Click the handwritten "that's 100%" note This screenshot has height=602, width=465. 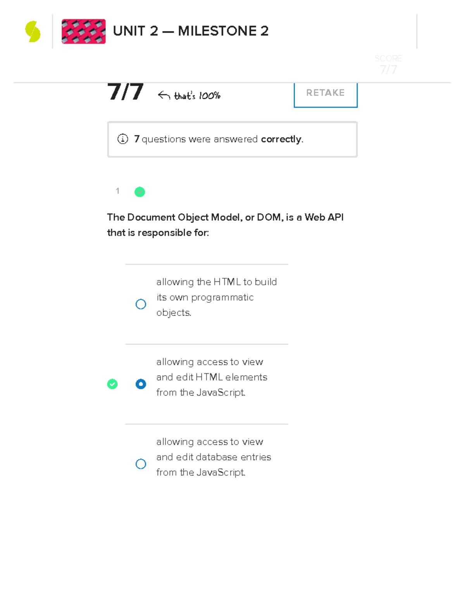(x=197, y=95)
